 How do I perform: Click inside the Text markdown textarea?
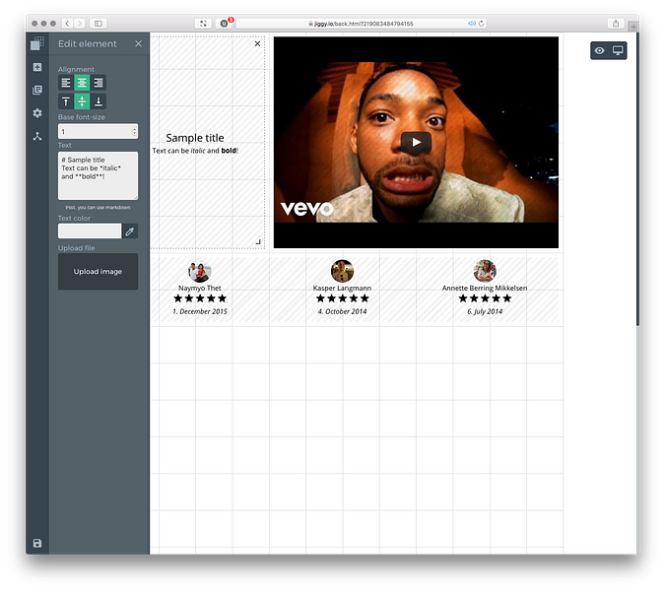point(98,175)
